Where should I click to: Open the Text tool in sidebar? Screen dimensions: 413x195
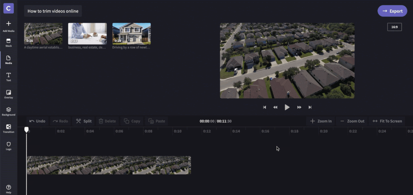(8, 77)
